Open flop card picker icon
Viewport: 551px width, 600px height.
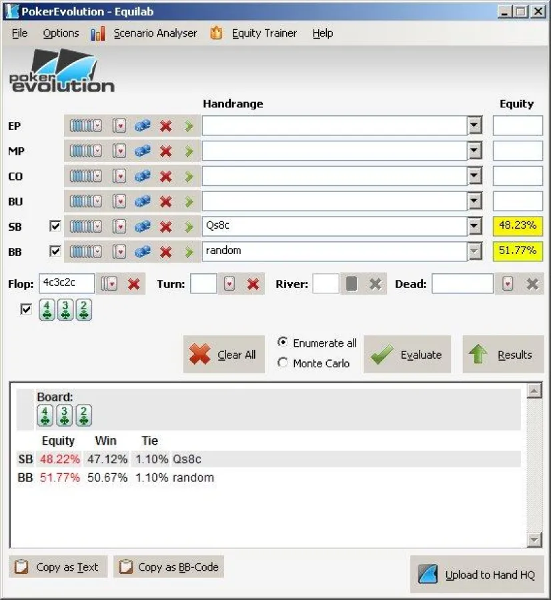108,284
